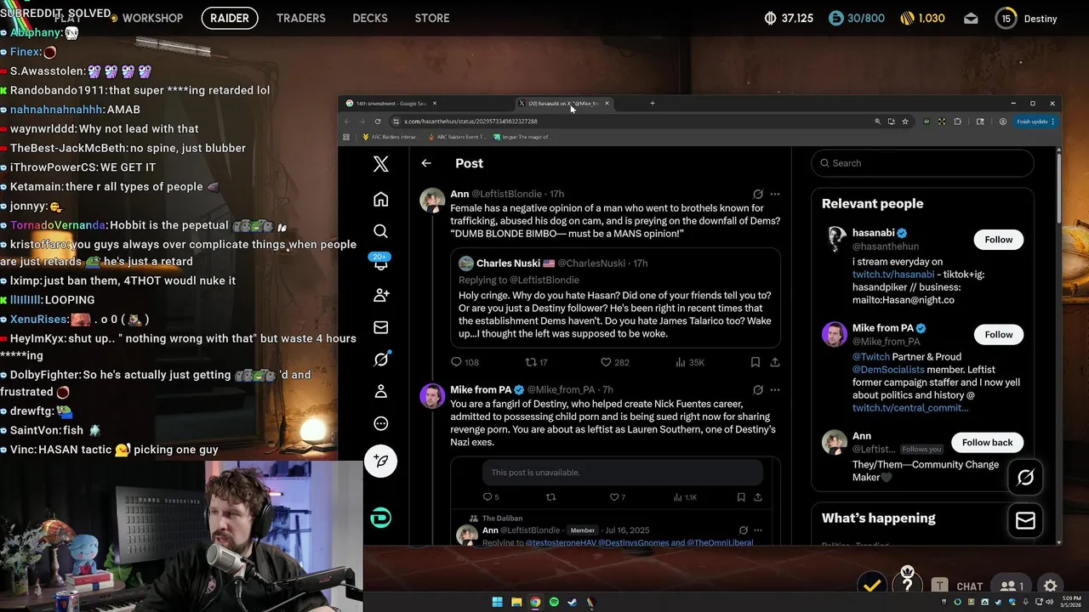This screenshot has width=1089, height=612.
Task: Open the X follow-people icon in sidebar
Action: click(380, 295)
